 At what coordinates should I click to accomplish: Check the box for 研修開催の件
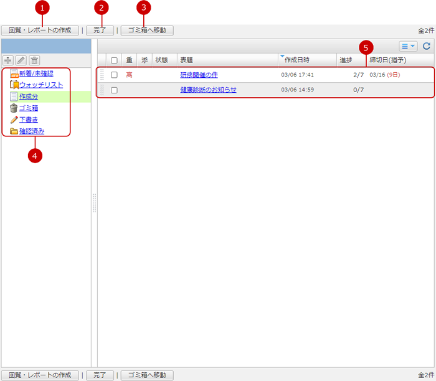click(114, 75)
